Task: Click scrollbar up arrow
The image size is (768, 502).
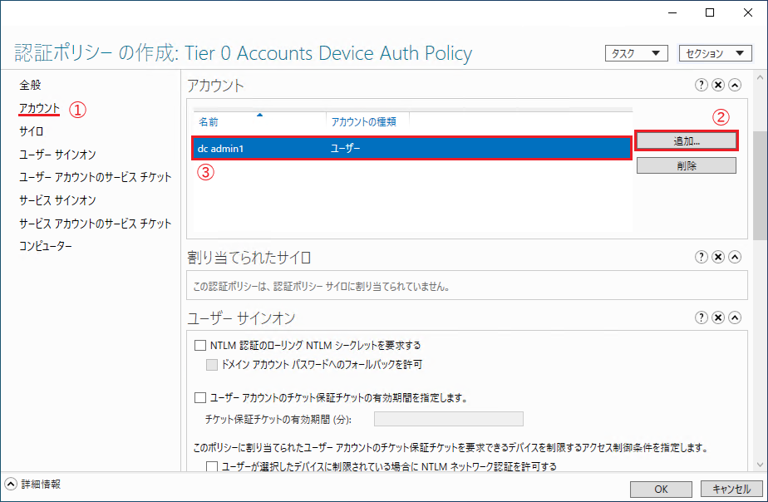Action: coord(760,77)
